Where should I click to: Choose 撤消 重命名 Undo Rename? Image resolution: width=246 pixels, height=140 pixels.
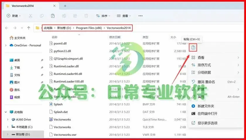click(x=216, y=82)
